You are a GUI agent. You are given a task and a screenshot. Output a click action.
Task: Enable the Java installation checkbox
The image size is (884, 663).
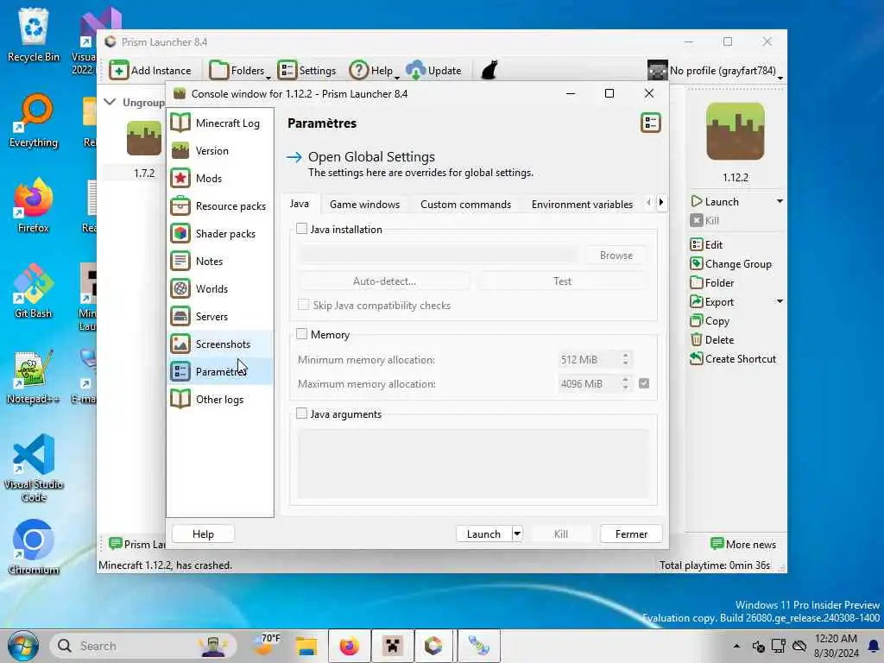point(301,229)
